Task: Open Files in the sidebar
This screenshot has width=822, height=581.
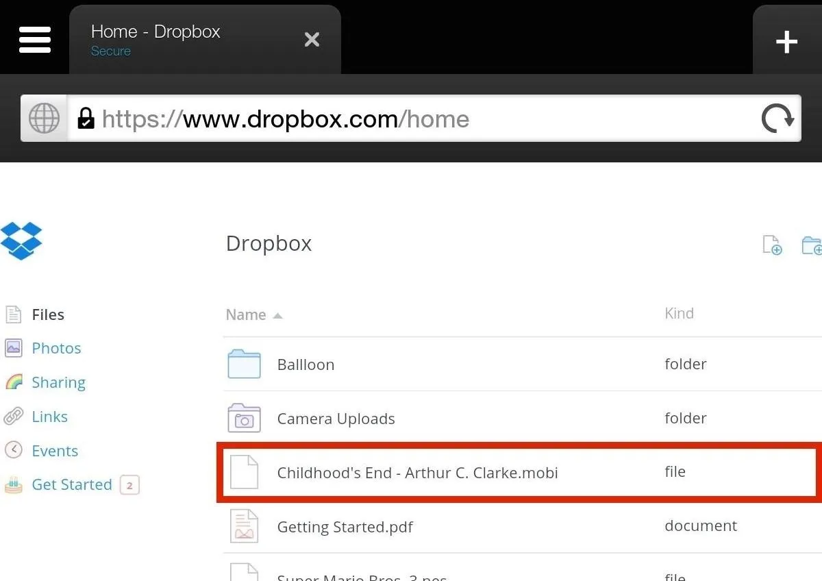Action: [x=48, y=314]
